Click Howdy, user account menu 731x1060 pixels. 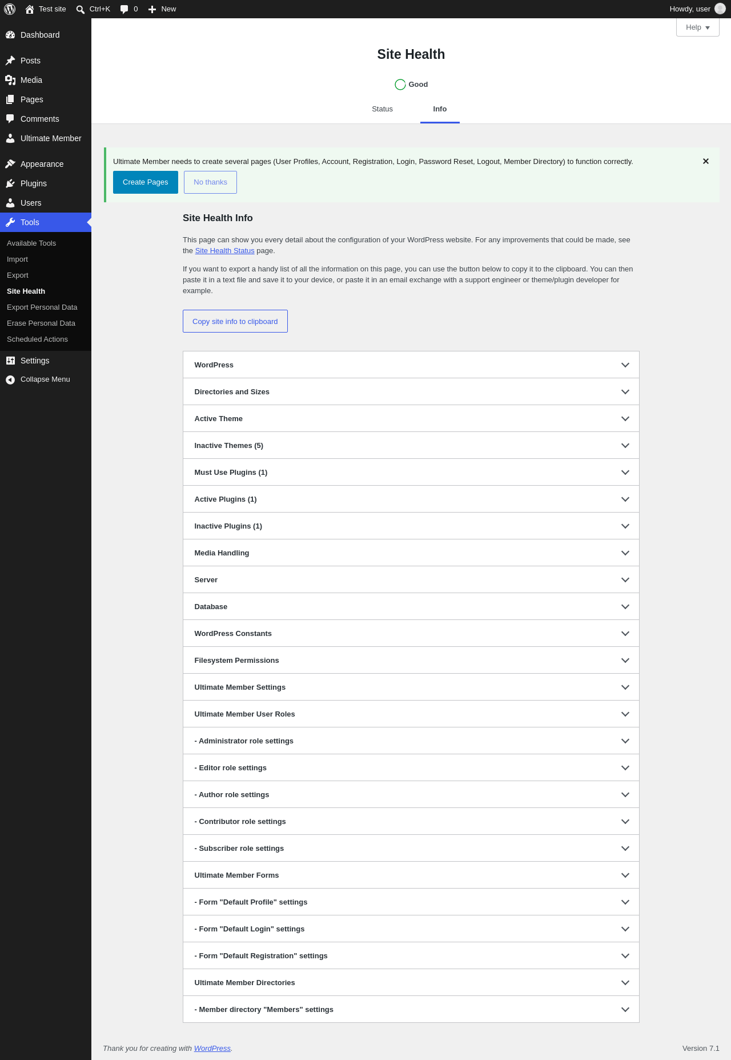[x=697, y=9]
